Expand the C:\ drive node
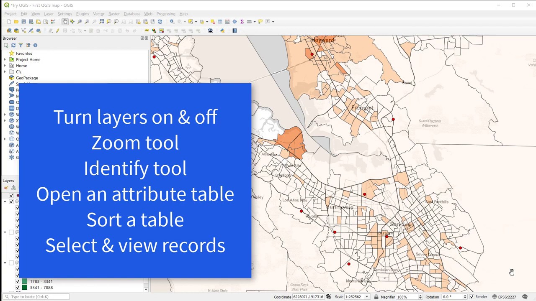This screenshot has width=536, height=301. 5,72
